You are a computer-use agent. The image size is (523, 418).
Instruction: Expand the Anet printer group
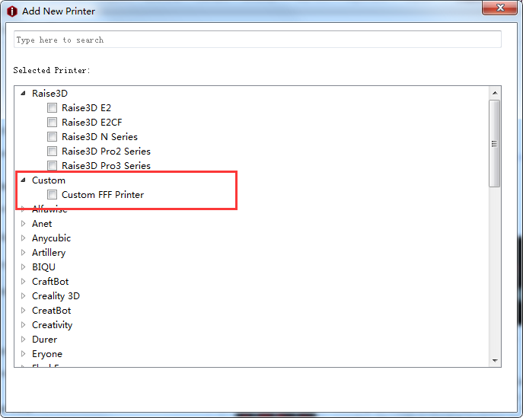(23, 224)
